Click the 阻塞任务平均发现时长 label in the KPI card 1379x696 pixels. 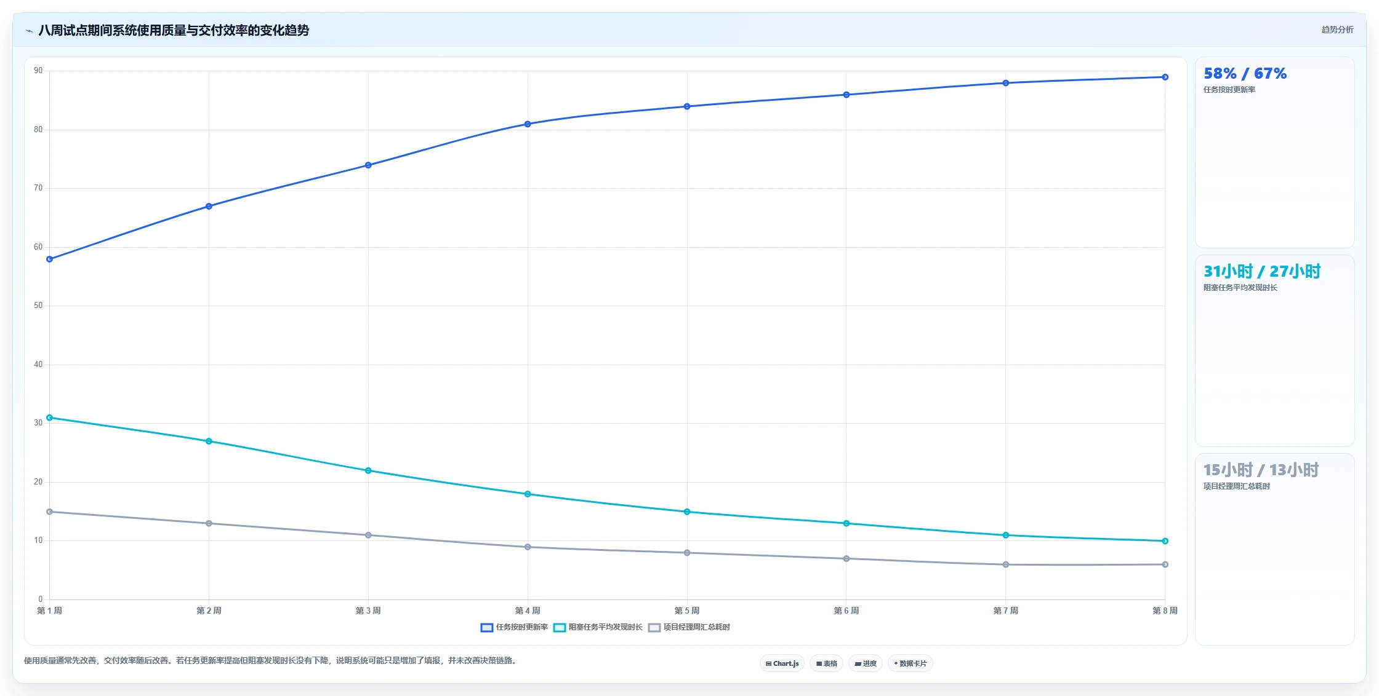coord(1240,288)
